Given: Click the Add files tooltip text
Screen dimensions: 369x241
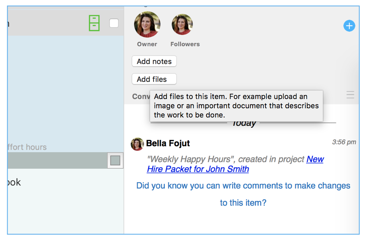Looking at the screenshot, I should point(236,106).
